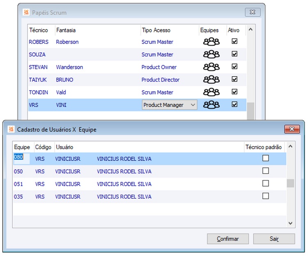This screenshot has height=256, width=308.
Task: Click Cadastro de Usuários window app icon
Action: pos(11,129)
